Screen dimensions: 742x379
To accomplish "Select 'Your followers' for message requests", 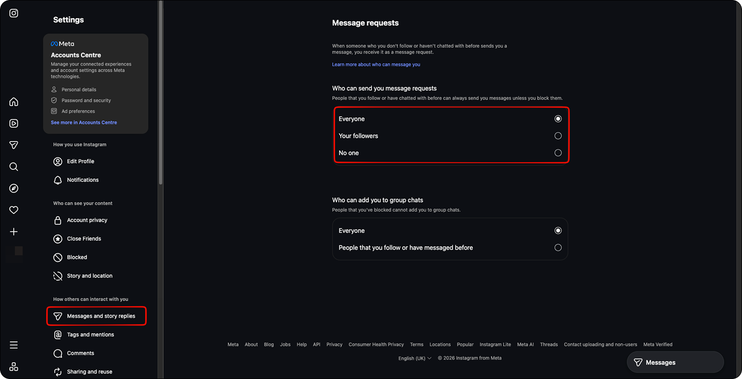I will tap(451, 136).
